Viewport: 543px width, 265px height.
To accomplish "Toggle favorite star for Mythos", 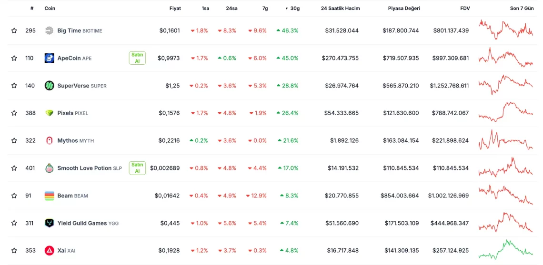I will coord(14,140).
